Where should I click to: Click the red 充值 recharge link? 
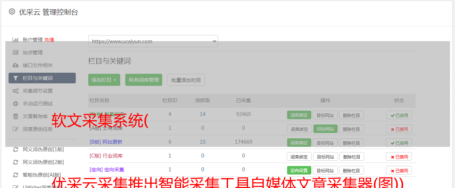coord(49,40)
